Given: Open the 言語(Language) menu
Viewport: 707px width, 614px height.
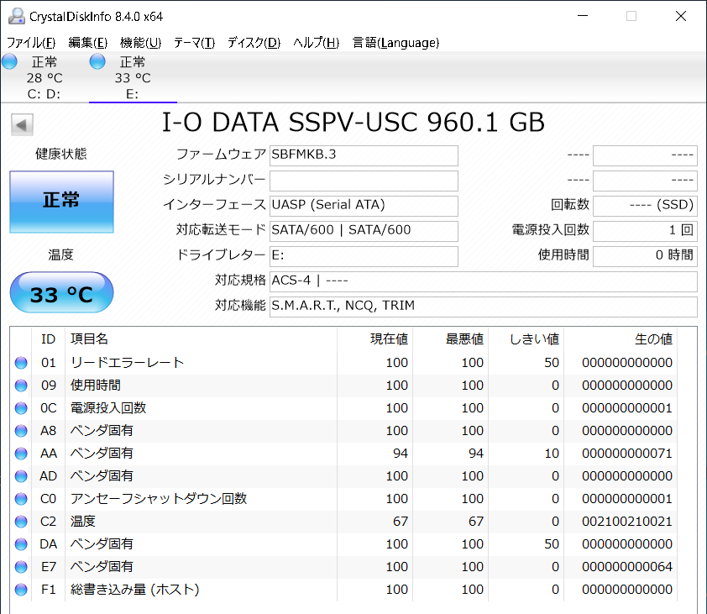Looking at the screenshot, I should (x=395, y=43).
